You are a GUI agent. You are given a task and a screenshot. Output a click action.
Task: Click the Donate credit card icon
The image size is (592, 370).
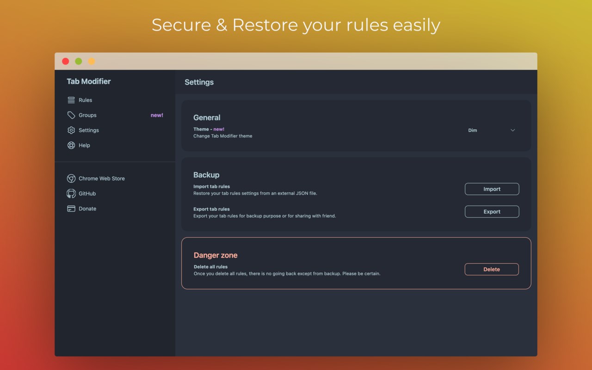71,209
